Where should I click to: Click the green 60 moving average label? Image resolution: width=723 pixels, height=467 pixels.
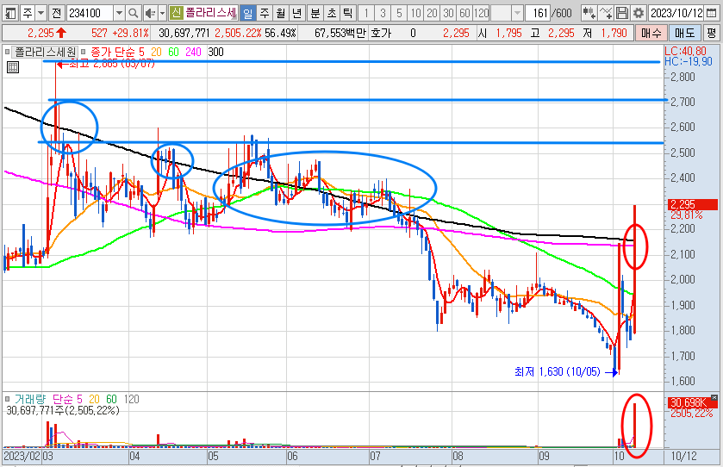tap(173, 52)
